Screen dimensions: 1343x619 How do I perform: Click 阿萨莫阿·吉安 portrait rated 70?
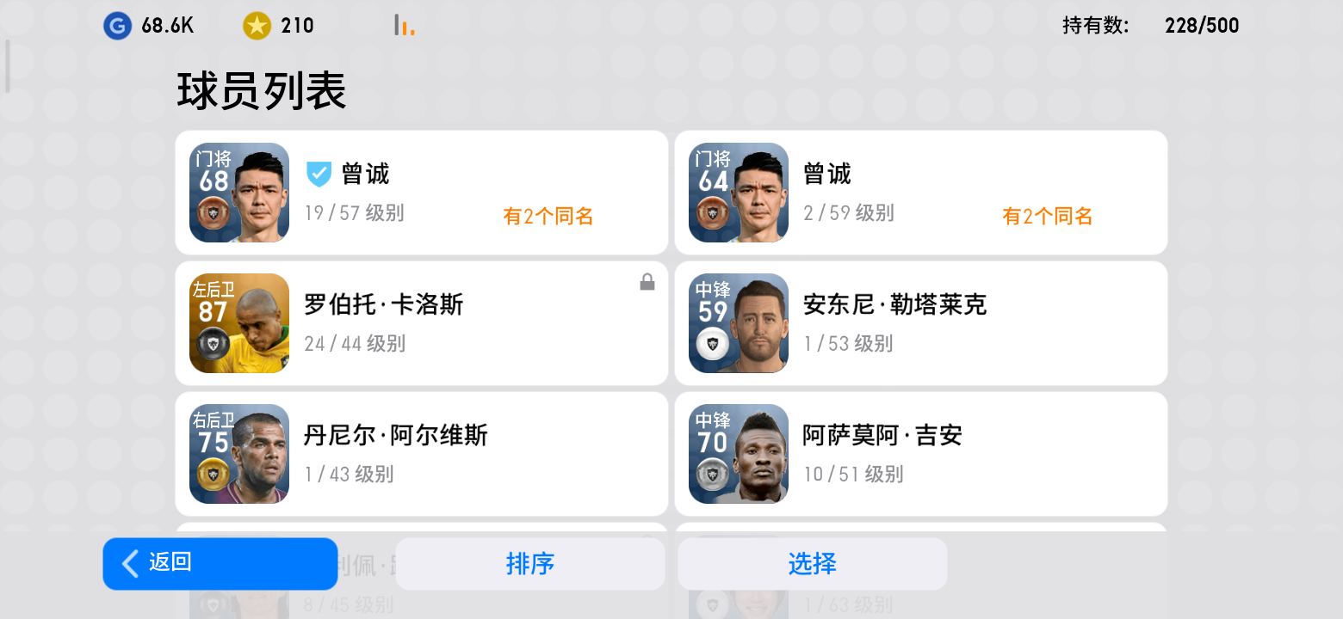pyautogui.click(x=739, y=454)
